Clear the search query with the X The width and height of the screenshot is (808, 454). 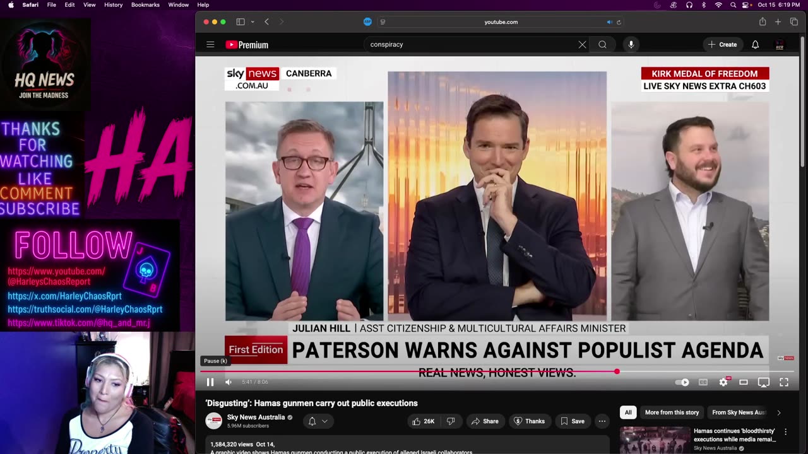[x=582, y=45]
